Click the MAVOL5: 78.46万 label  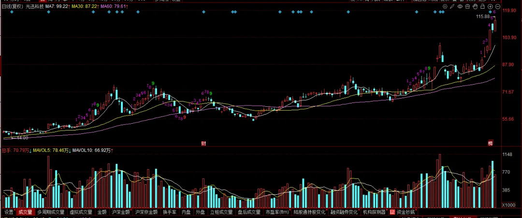coord(52,150)
